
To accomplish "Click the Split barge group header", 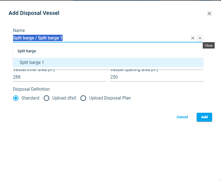I will pyautogui.click(x=27, y=51).
